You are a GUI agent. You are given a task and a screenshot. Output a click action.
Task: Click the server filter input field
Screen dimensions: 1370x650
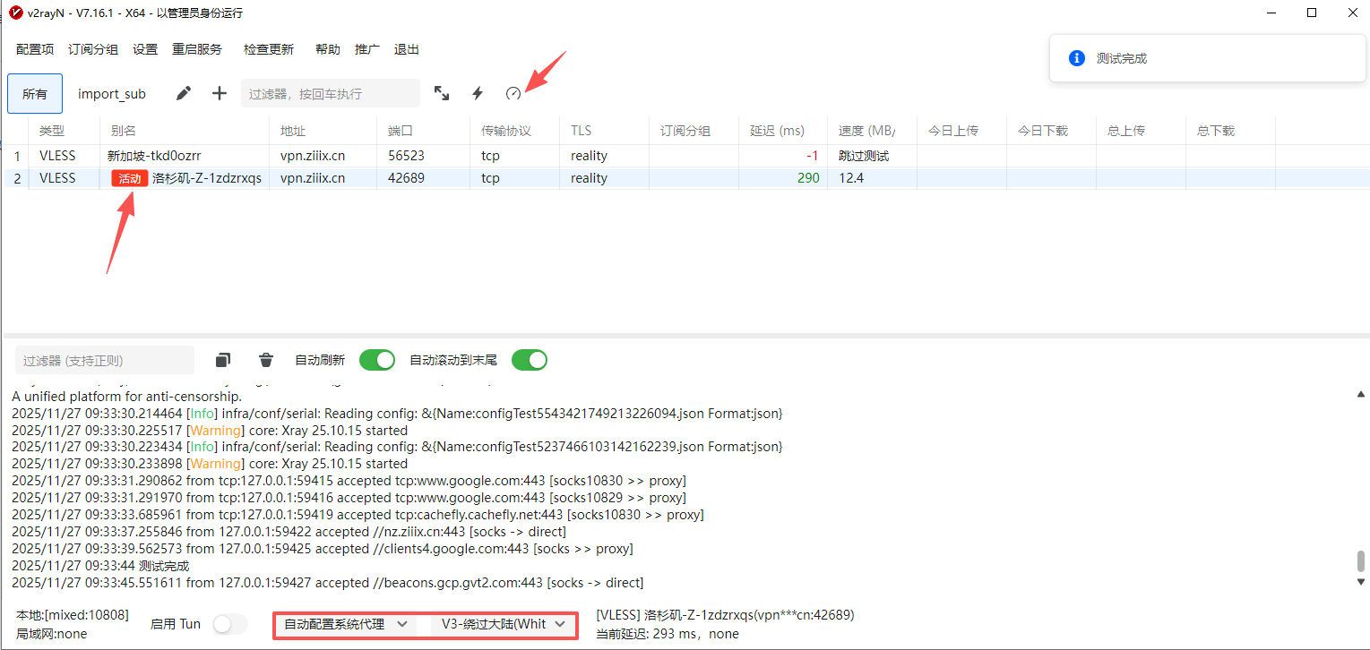(x=330, y=93)
